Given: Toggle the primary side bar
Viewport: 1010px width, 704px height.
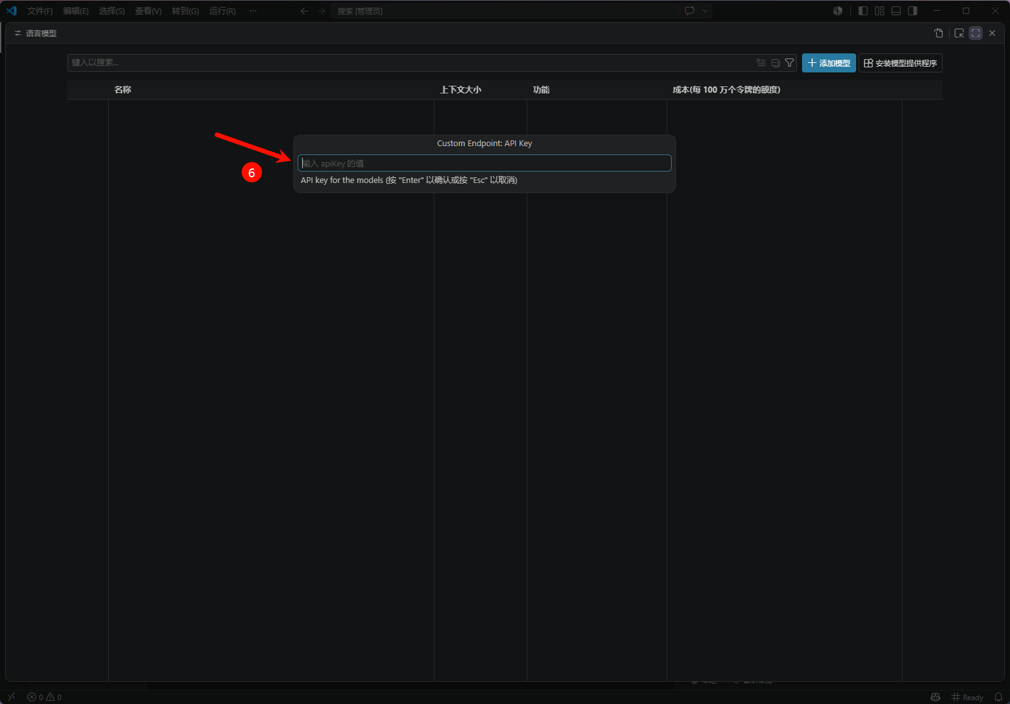Looking at the screenshot, I should coord(863,11).
